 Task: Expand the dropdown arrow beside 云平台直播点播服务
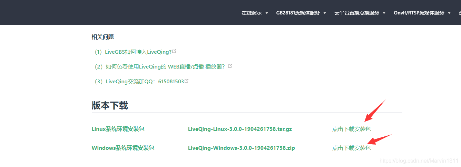tap(384, 13)
